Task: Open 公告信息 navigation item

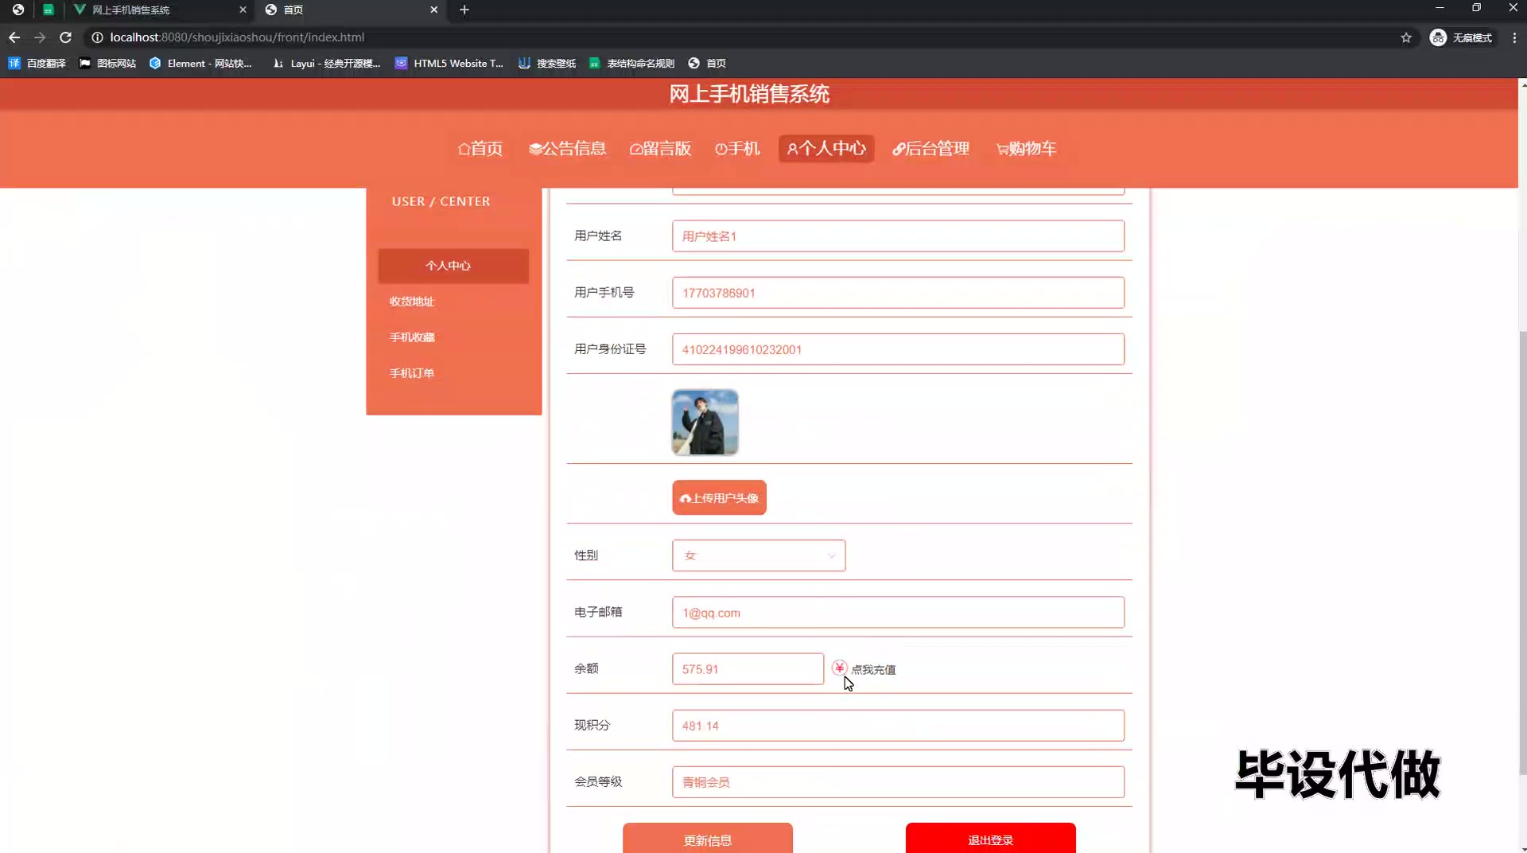Action: point(568,149)
